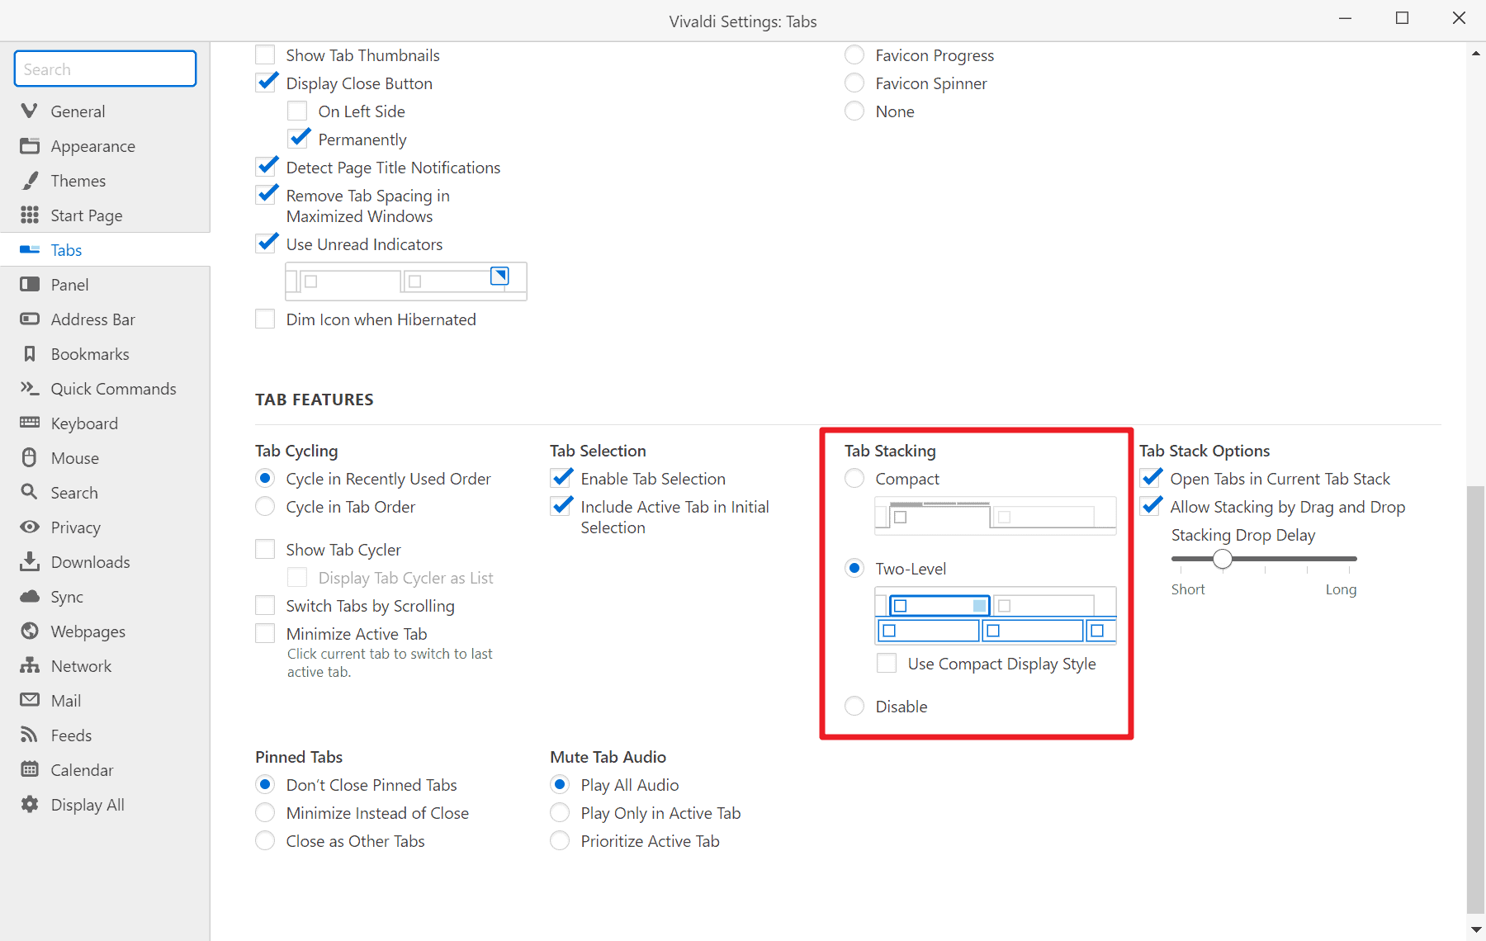Choose Prioritize Active Tab audio option
The height and width of the screenshot is (941, 1486).
click(560, 841)
